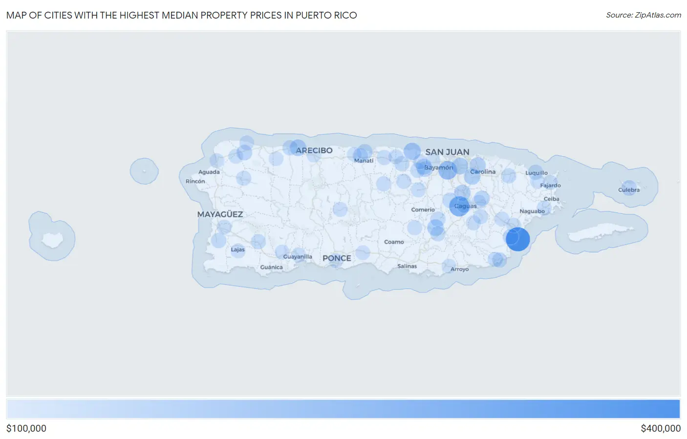This screenshot has height=439, width=687.
Task: Click the Culebra island label
Action: [629, 190]
